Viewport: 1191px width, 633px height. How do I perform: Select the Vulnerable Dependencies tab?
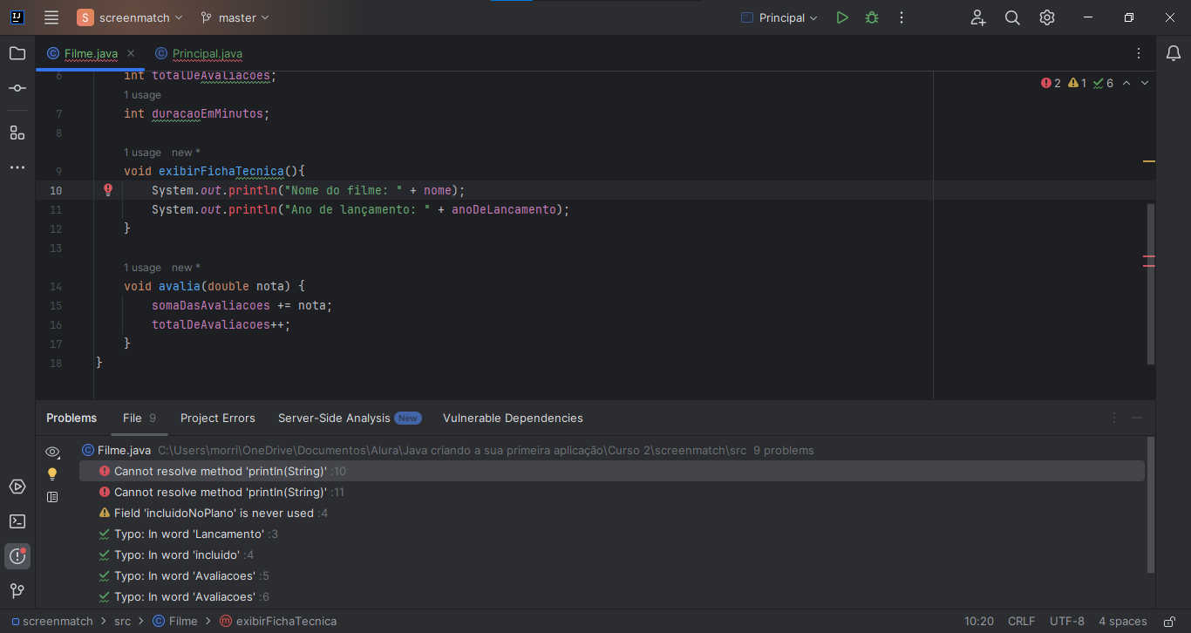513,418
